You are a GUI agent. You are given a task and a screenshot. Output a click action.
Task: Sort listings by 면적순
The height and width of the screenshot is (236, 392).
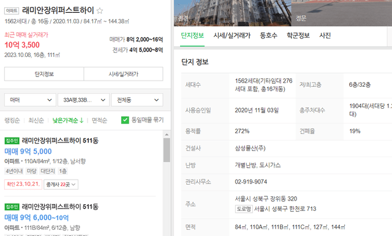point(99,120)
